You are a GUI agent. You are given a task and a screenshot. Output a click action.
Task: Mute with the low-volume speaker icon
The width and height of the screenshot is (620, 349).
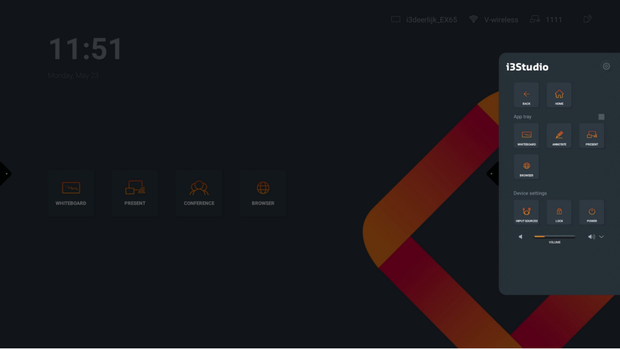[521, 237]
